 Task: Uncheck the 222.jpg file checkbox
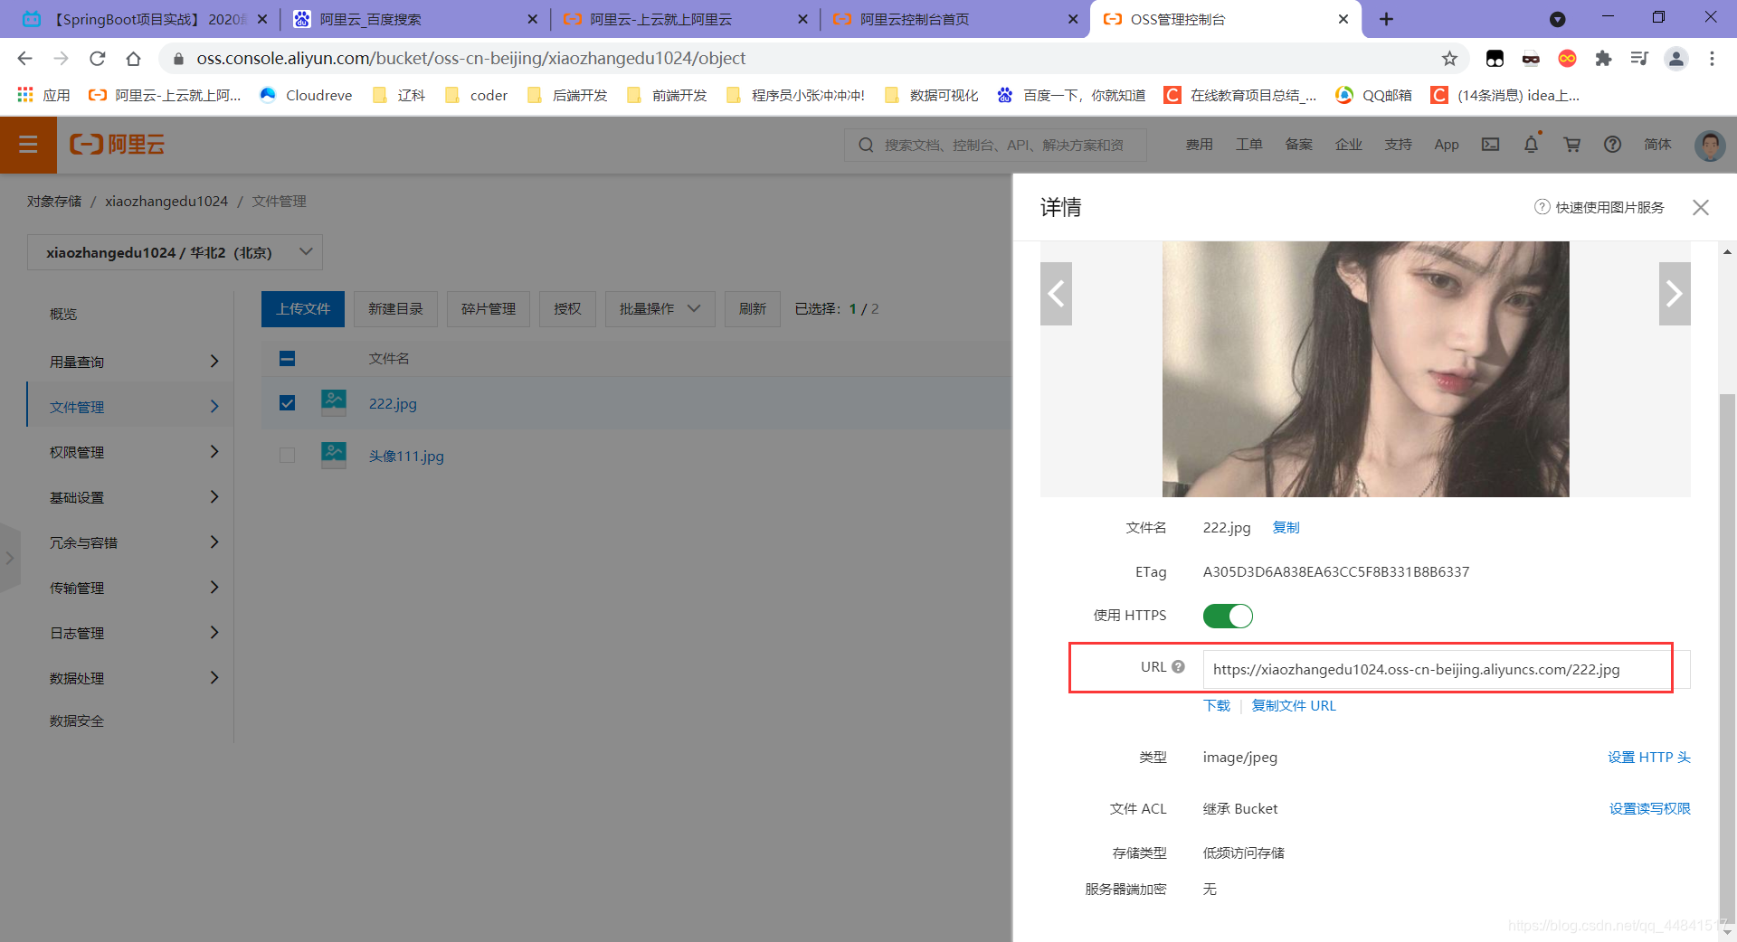pos(287,403)
